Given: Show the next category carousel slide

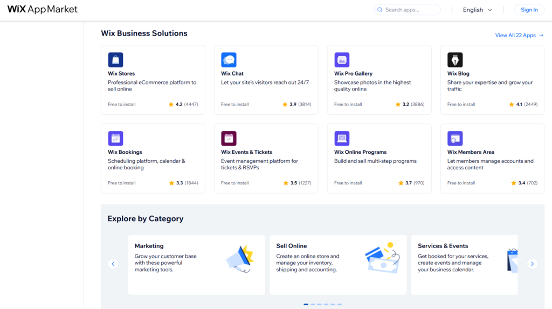Looking at the screenshot, I should (x=532, y=264).
